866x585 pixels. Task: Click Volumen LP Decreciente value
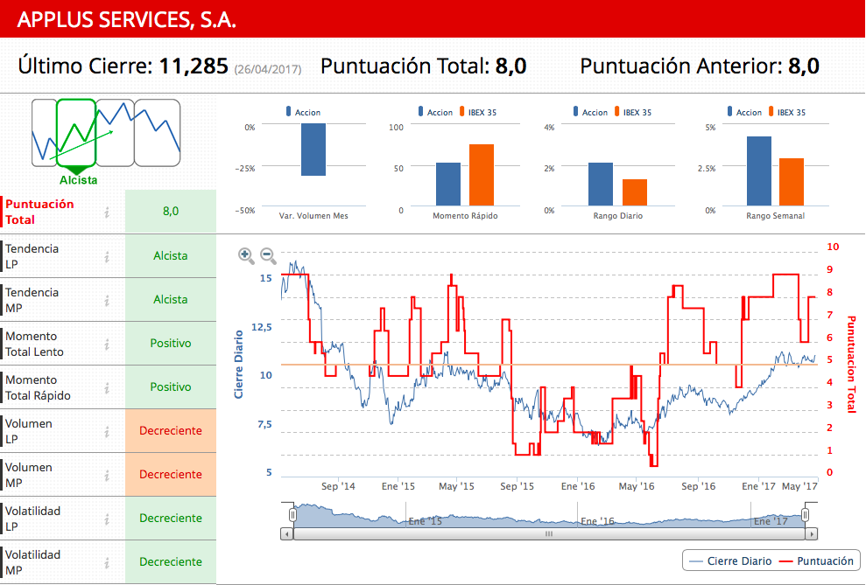[x=171, y=430]
